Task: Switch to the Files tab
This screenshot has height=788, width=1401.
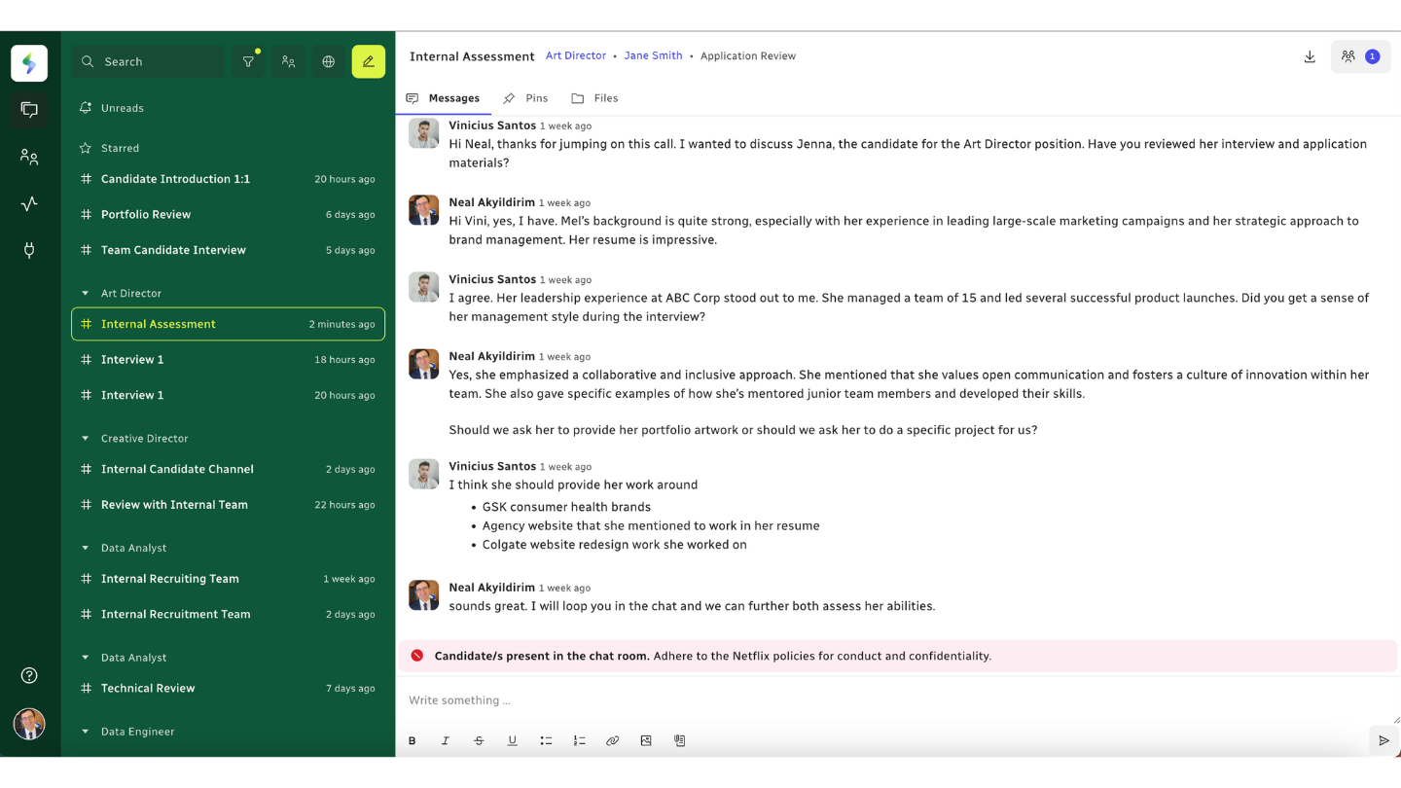Action: (594, 98)
